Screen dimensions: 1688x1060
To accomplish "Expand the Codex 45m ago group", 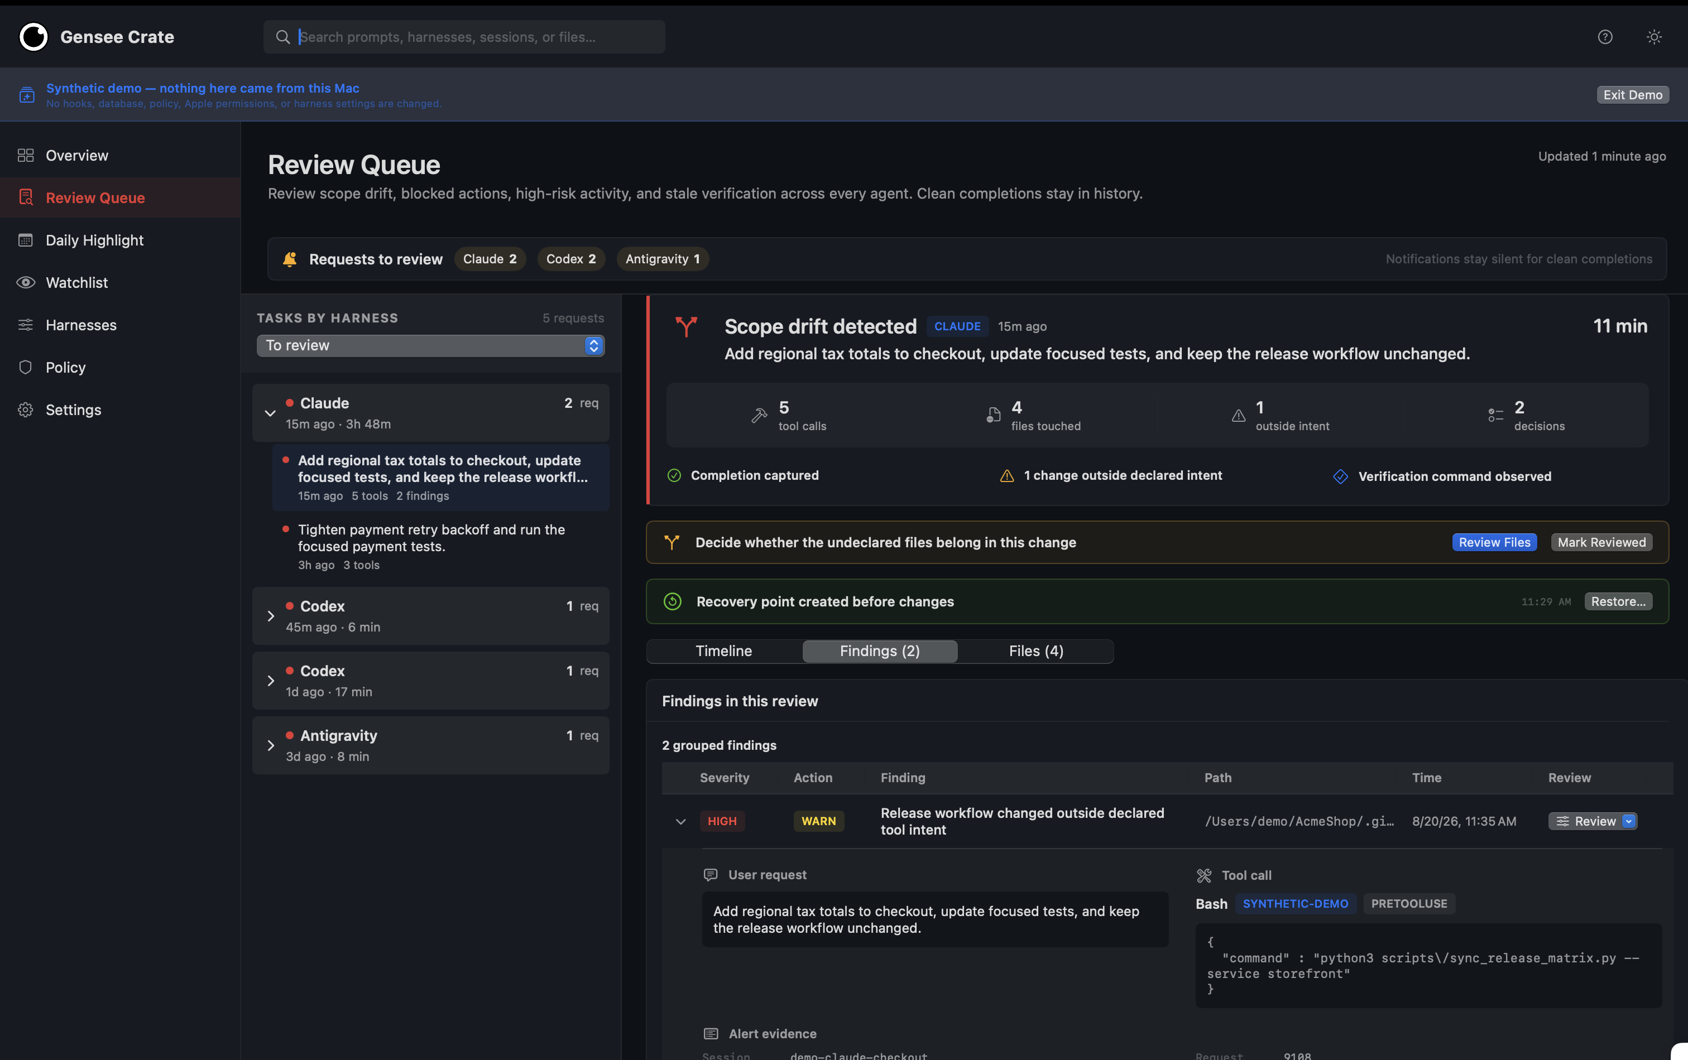I will [271, 616].
